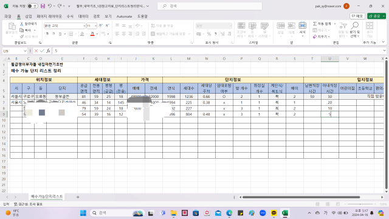Screen dimensions: 389x219
Task: Switch to the 데이터 (Data) ribbon tab
Action: tap(83, 16)
